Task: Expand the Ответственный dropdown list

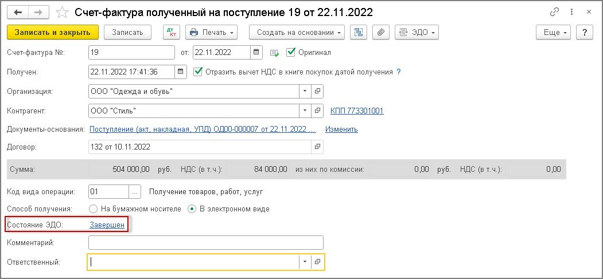Action: tap(305, 262)
